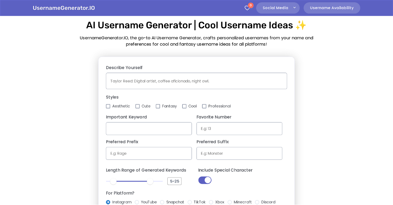Focus the Important Keyword field
Screen dimensions: 393x205
pyautogui.click(x=149, y=129)
